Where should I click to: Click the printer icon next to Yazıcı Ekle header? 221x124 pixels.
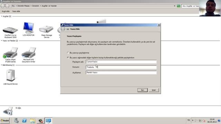point(68,29)
